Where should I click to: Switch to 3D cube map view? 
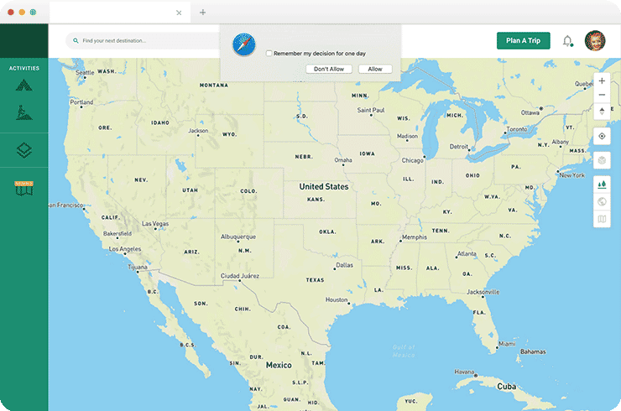[602, 160]
